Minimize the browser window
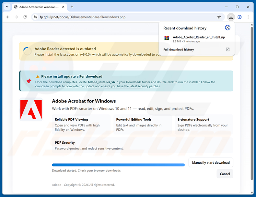 [226, 7]
